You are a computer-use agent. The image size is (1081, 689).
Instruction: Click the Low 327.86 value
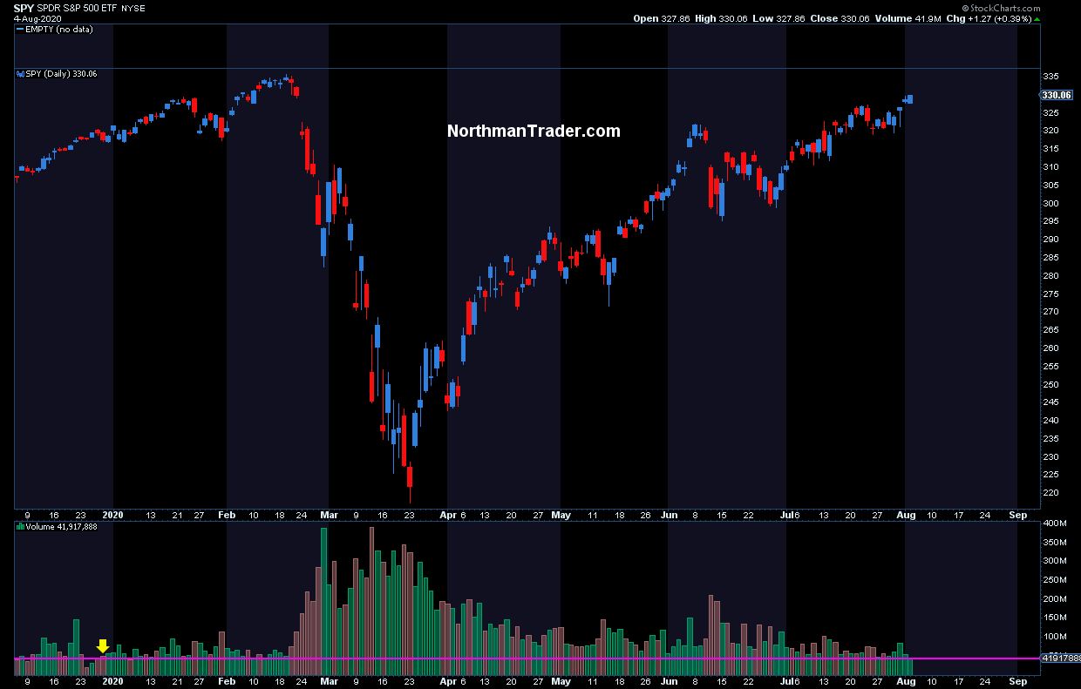pyautogui.click(x=778, y=18)
